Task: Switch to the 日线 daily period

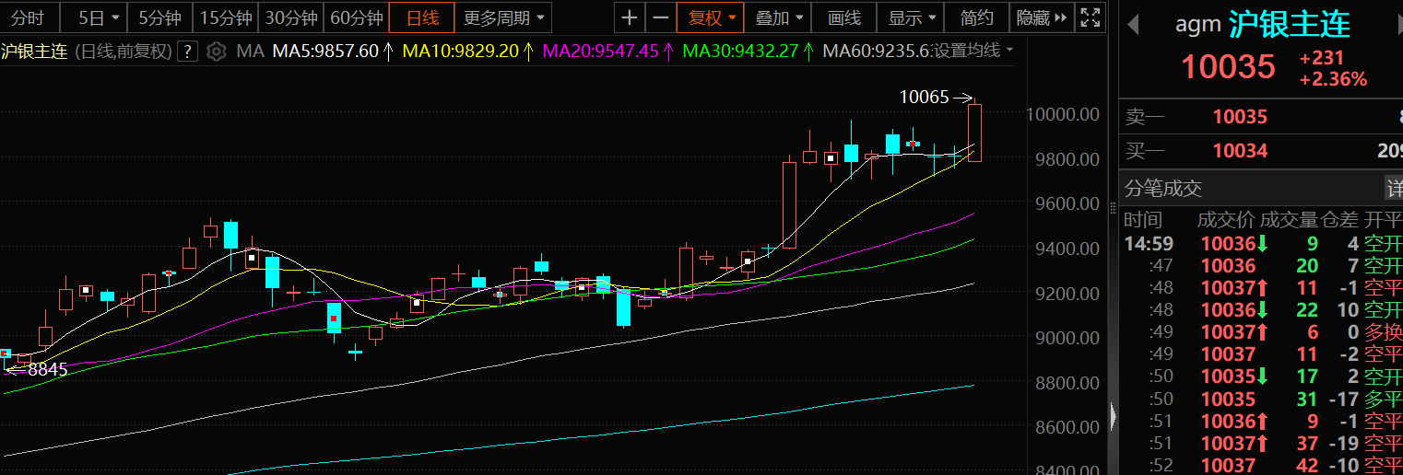Action: point(421,17)
